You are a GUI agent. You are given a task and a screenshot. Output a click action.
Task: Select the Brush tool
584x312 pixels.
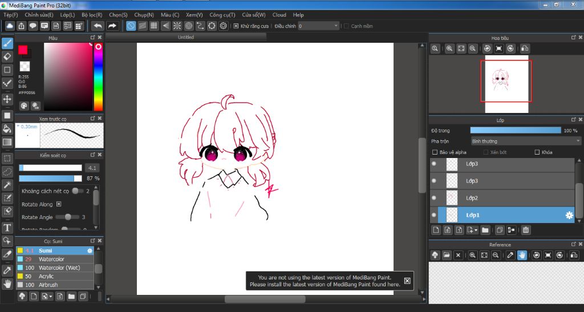pyautogui.click(x=7, y=43)
